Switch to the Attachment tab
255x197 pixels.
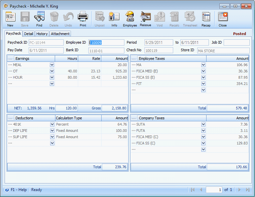pyautogui.click(x=60, y=34)
